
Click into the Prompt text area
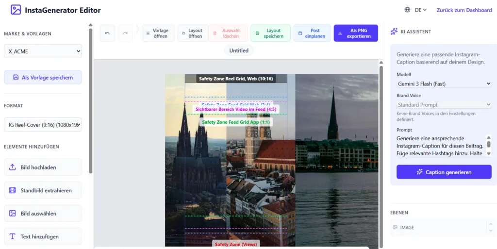coord(440,146)
